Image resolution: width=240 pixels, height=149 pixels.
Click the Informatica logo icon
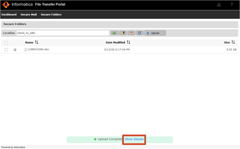6,5
